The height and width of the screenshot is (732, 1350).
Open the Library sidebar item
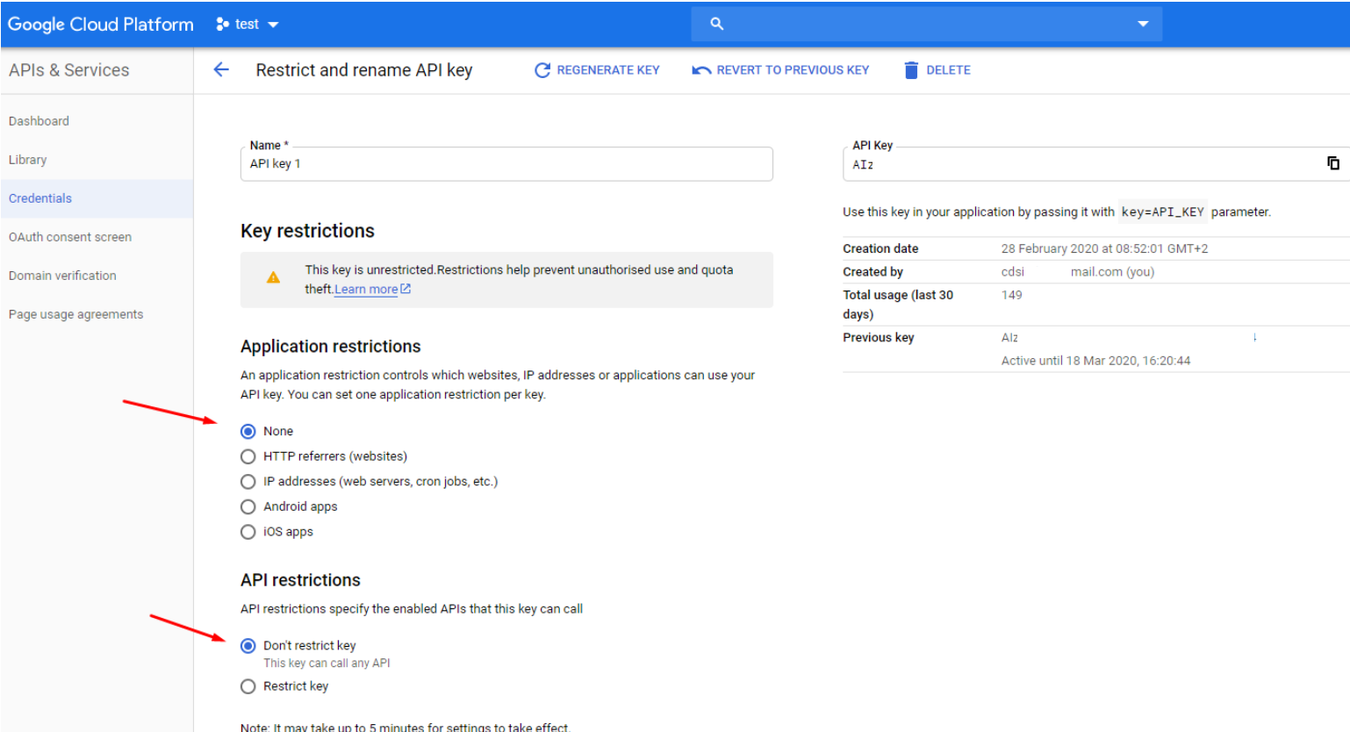point(28,160)
